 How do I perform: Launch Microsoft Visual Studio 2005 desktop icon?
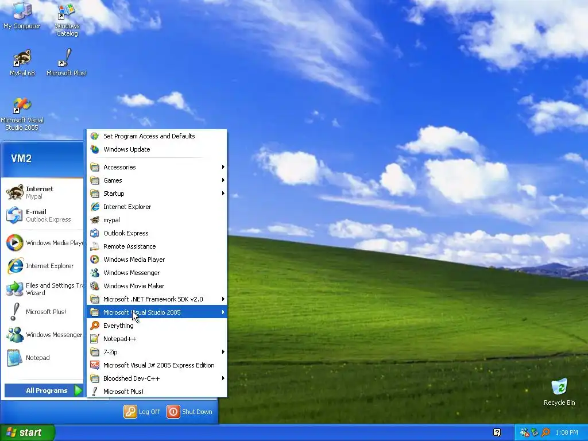[22, 114]
